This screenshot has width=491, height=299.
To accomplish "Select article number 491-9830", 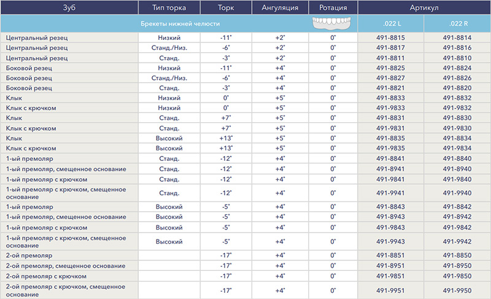I will click(457, 128).
